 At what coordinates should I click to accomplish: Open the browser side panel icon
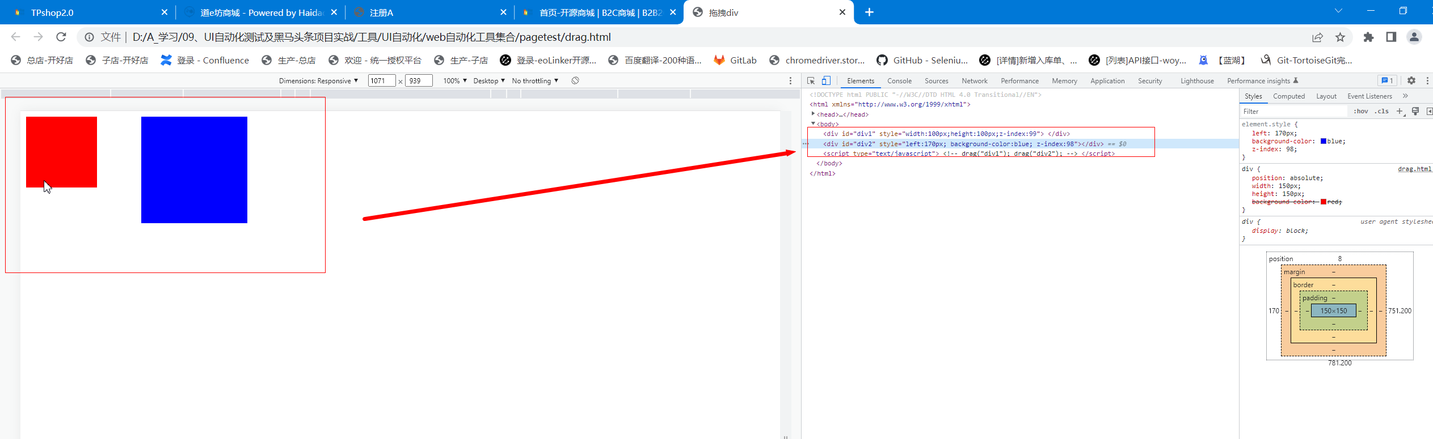[x=1391, y=37]
